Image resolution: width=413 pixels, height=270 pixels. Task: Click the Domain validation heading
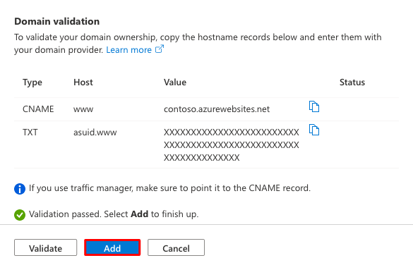tap(57, 21)
